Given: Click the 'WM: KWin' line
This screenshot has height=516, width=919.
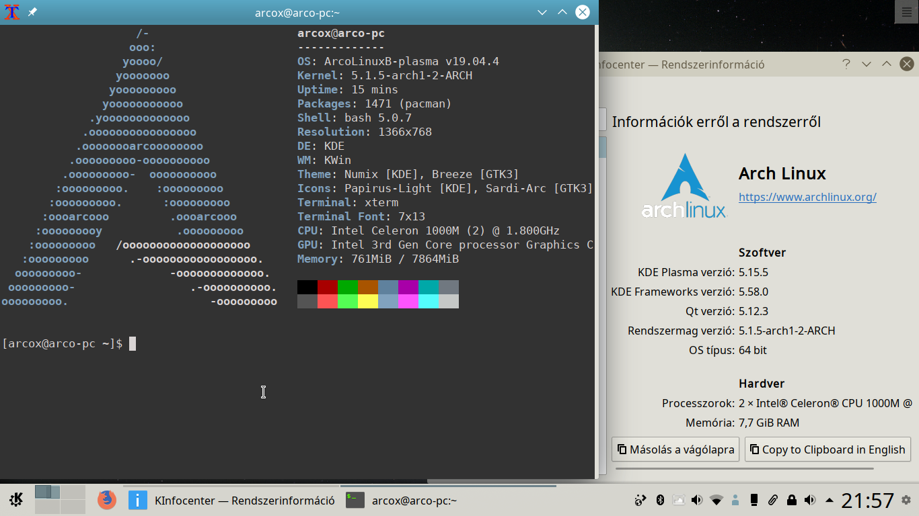Looking at the screenshot, I should click(324, 160).
